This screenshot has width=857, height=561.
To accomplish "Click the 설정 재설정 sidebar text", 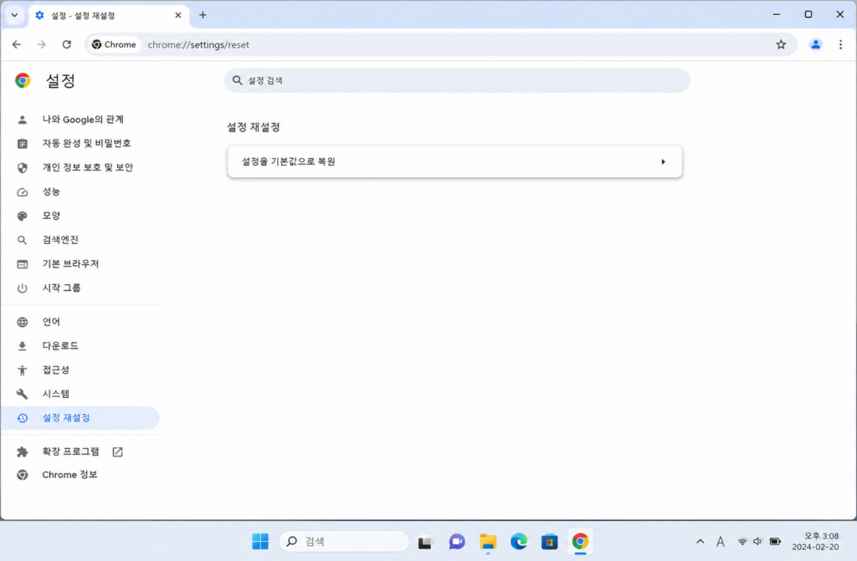I will click(x=66, y=417).
